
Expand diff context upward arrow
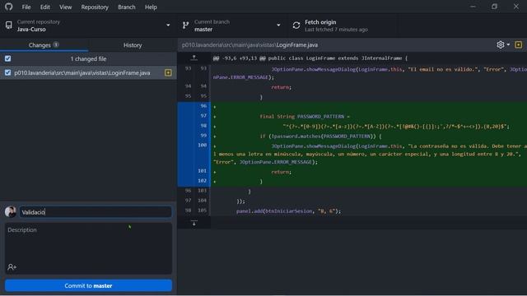[194, 58]
